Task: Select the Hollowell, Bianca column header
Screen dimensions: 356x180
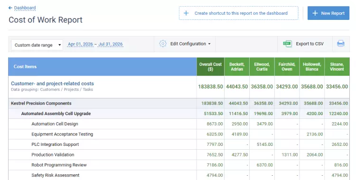Action: click(x=312, y=67)
